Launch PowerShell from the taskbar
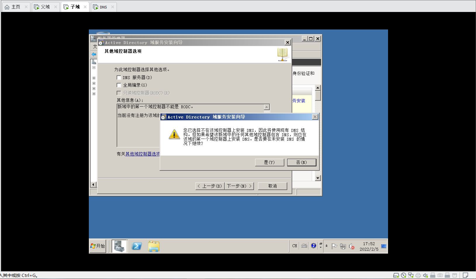 click(137, 246)
